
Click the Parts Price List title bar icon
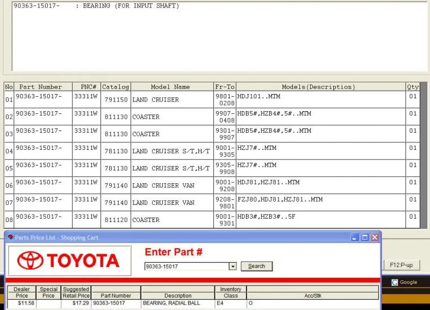point(10,237)
